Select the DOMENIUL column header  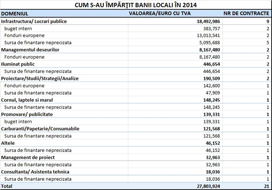tap(15, 14)
